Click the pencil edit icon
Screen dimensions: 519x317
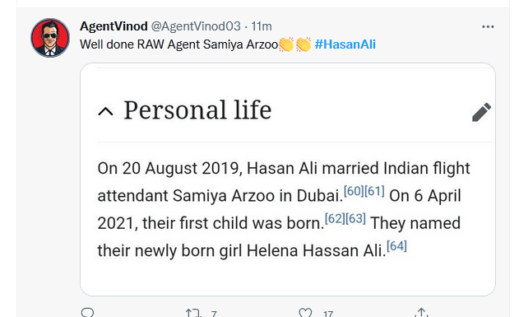pyautogui.click(x=482, y=112)
